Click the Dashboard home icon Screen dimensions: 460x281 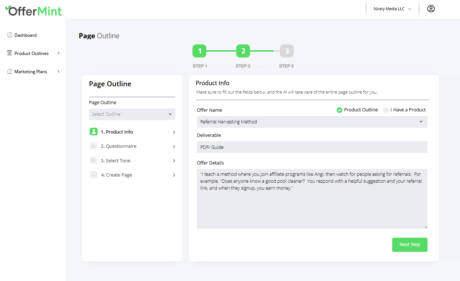pos(10,35)
